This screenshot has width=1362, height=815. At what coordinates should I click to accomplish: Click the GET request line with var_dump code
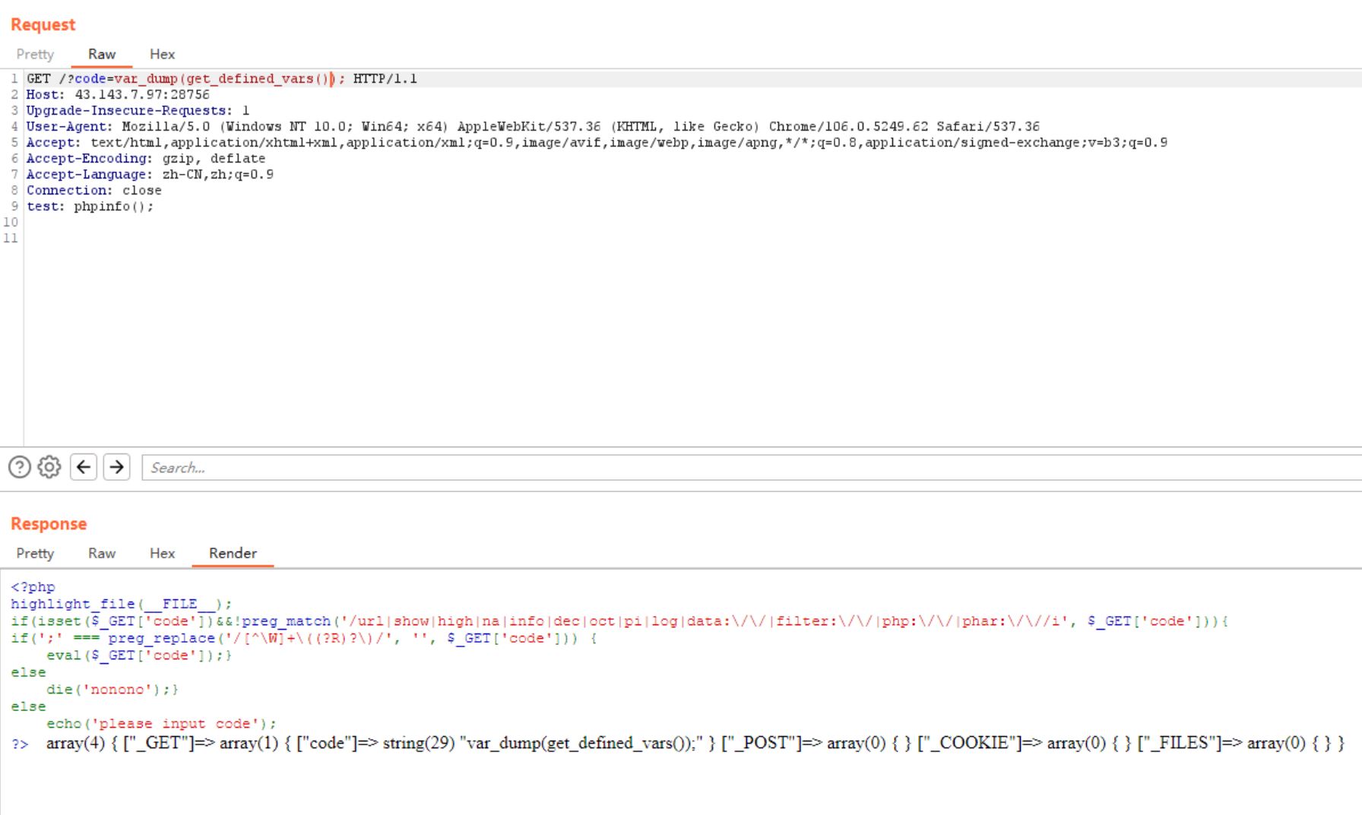coord(222,78)
